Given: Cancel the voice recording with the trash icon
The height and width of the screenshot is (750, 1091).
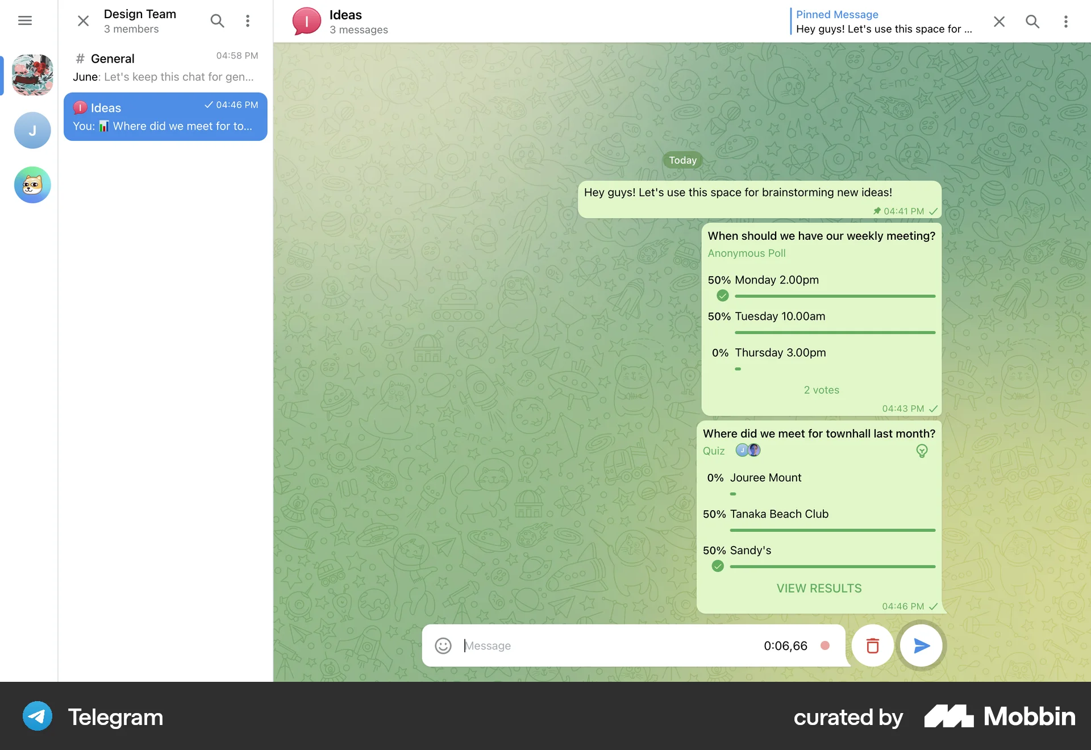Looking at the screenshot, I should [x=872, y=645].
